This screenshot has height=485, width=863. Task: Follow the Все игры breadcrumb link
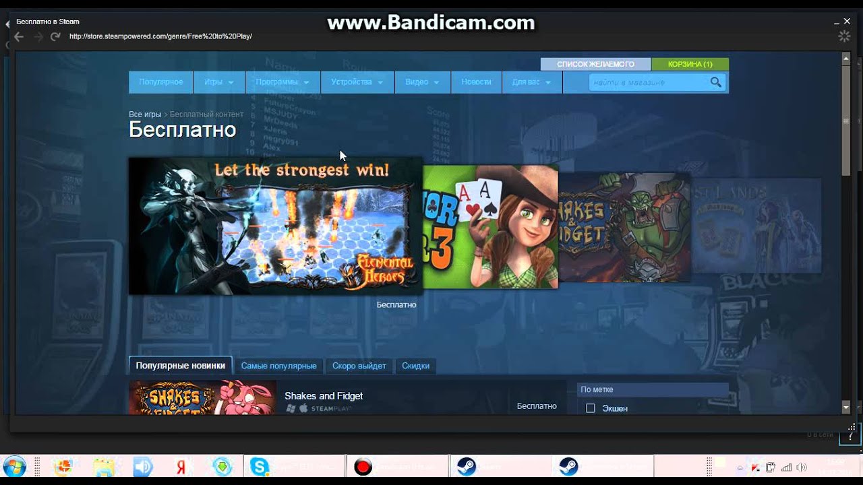(x=145, y=115)
